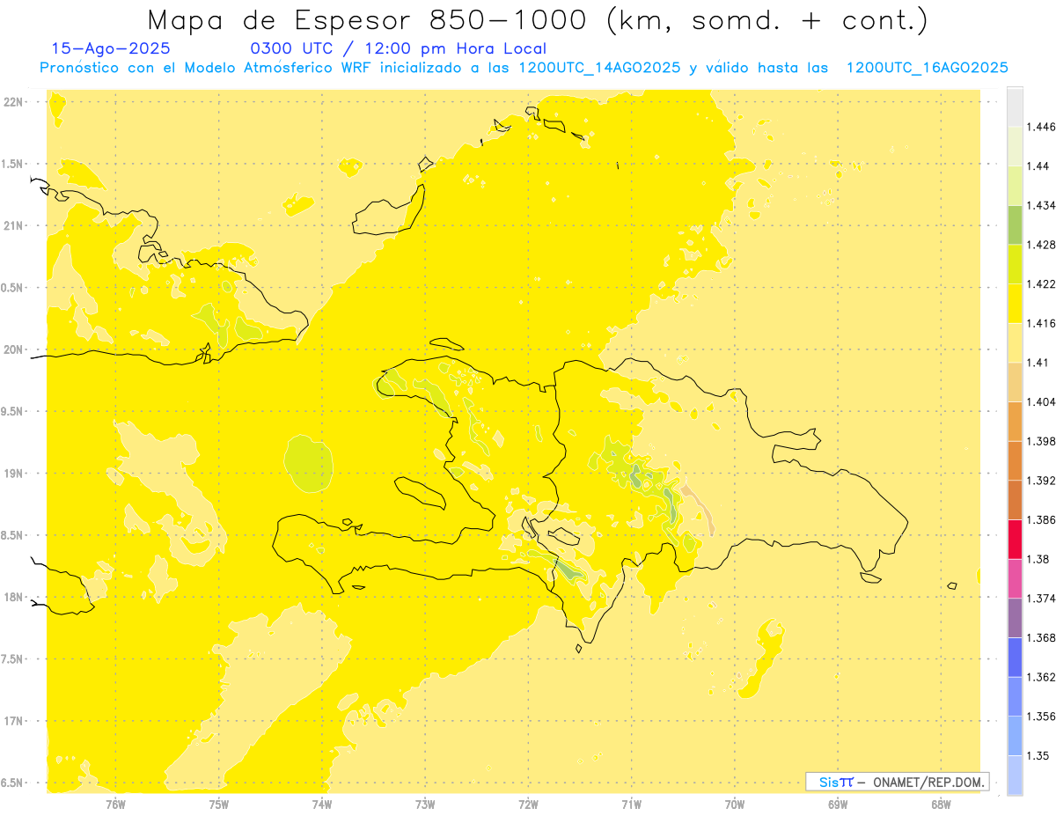The width and height of the screenshot is (1056, 816).
Task: Click the latitude label "18N"
Action: click(x=15, y=597)
